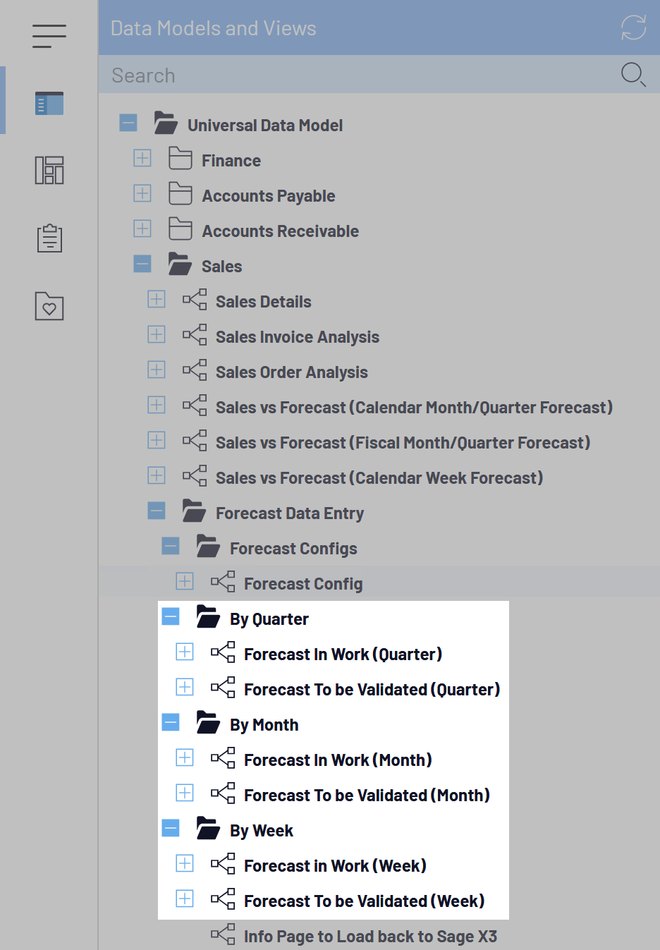Screen dimensions: 660x950
Task: Open Info Page to Load back to Sage X3
Action: (x=369, y=937)
